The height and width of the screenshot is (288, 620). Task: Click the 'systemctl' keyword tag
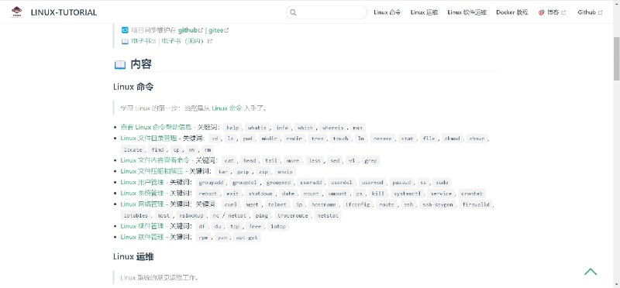point(408,194)
